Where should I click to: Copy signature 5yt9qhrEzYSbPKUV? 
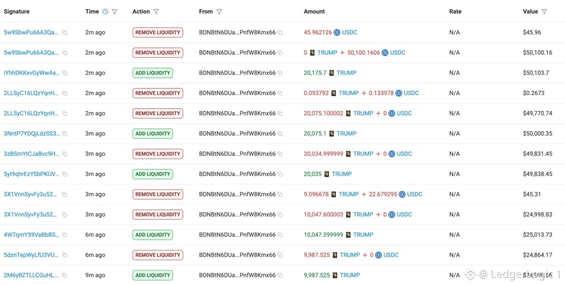64,174
